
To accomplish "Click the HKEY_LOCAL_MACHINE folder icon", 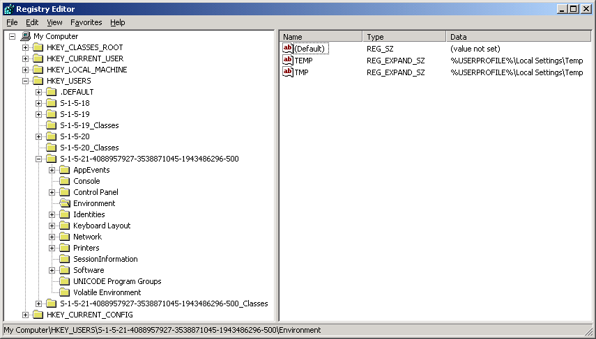I will coord(38,70).
